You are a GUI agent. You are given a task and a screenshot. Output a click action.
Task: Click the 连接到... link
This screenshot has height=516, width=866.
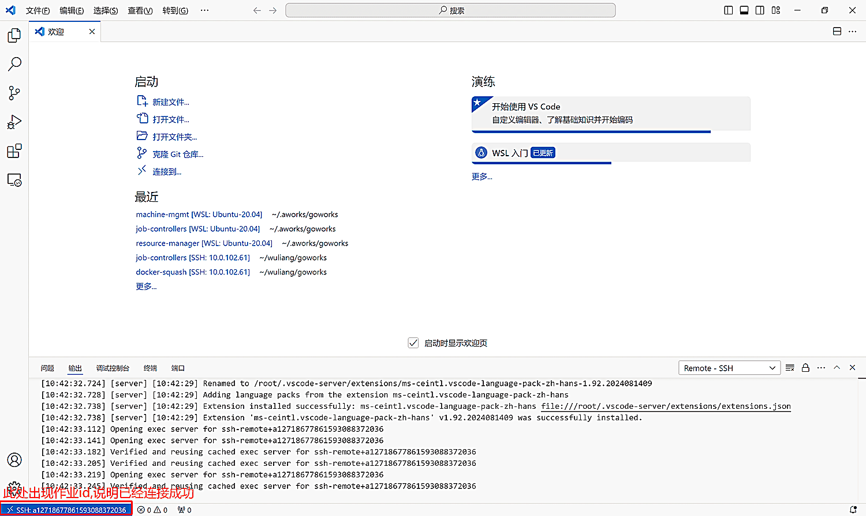pyautogui.click(x=166, y=171)
